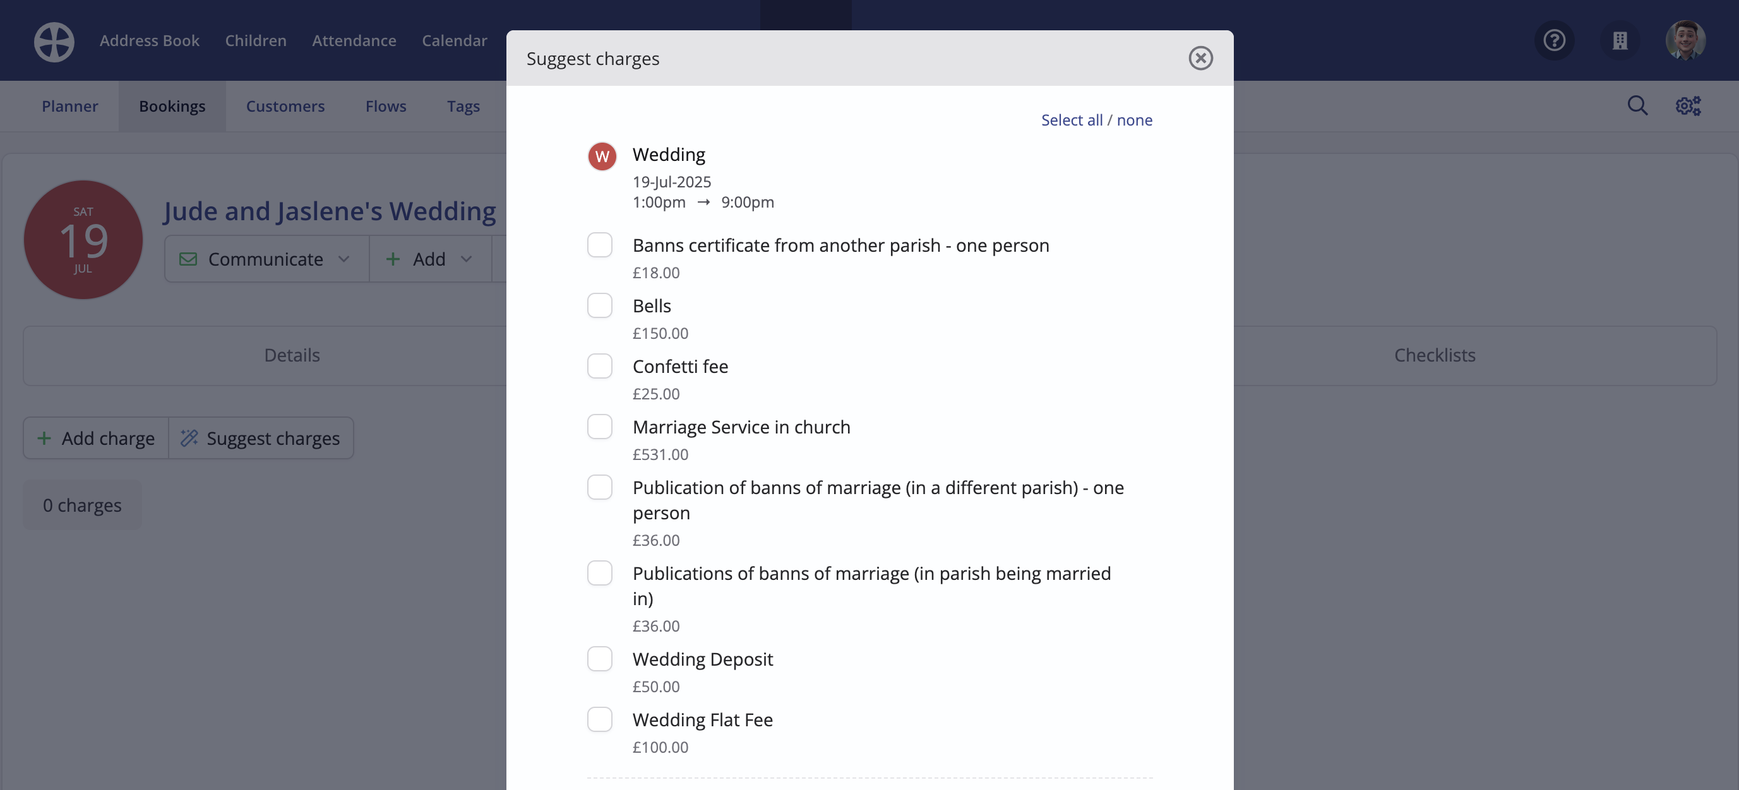The image size is (1739, 790).
Task: Tick Publication of banns different parish checkbox
Action: pos(599,487)
